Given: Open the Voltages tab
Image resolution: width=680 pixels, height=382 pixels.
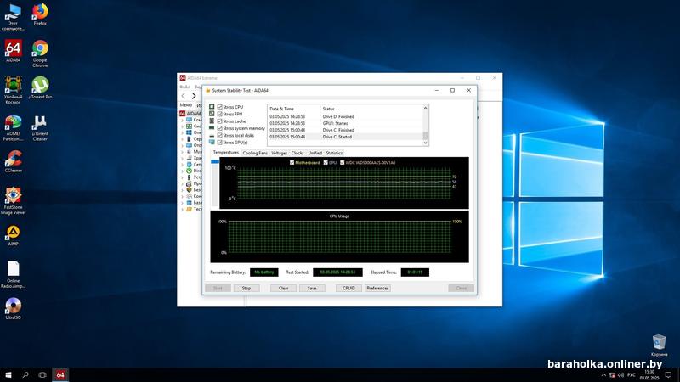Looking at the screenshot, I should click(280, 154).
